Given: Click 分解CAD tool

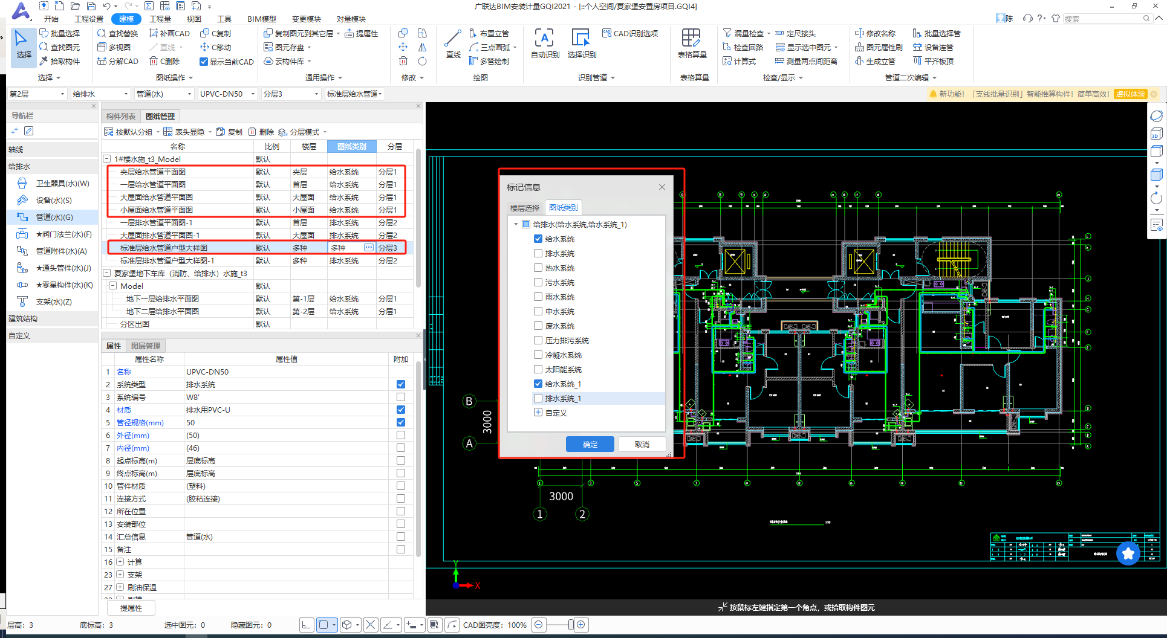Looking at the screenshot, I should tap(117, 61).
